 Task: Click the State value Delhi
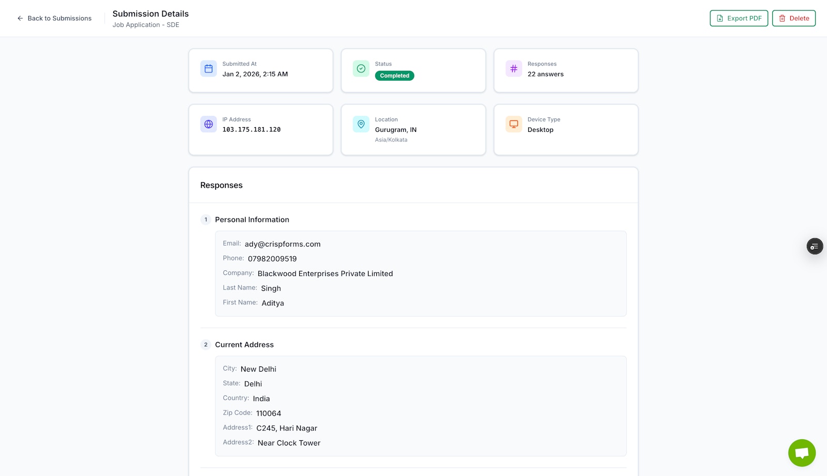click(253, 384)
